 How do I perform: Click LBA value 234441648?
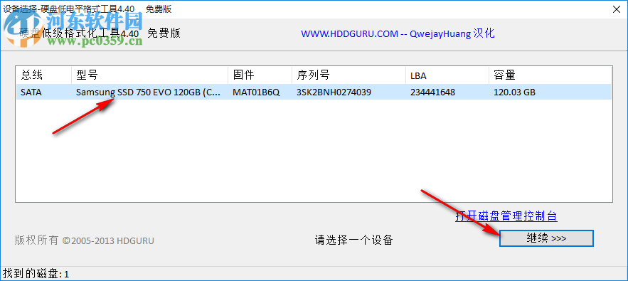pyautogui.click(x=432, y=92)
